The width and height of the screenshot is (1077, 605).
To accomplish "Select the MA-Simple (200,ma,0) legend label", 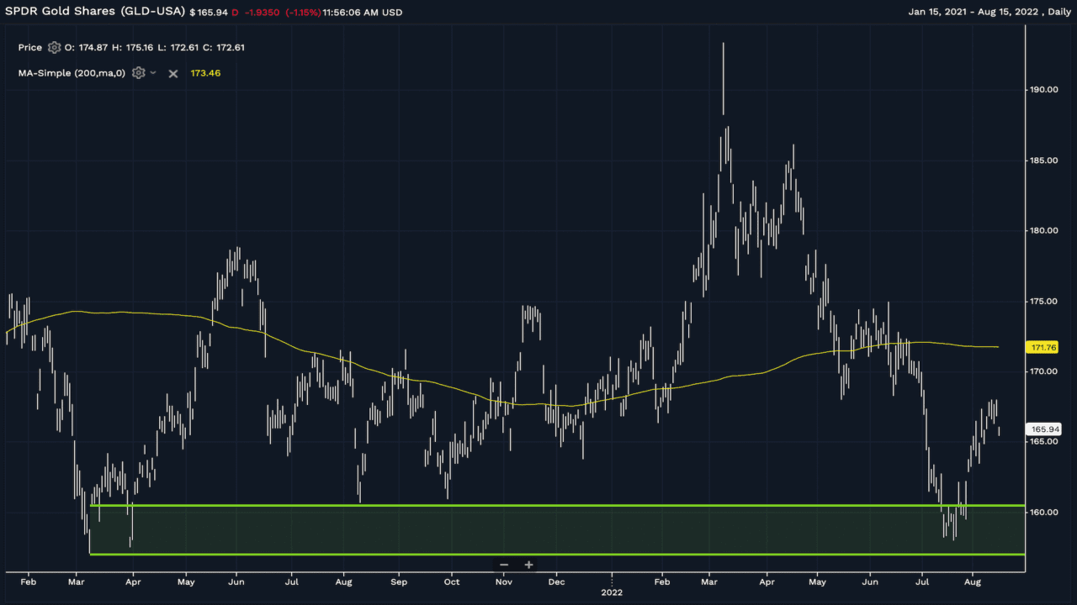I will tap(72, 73).
